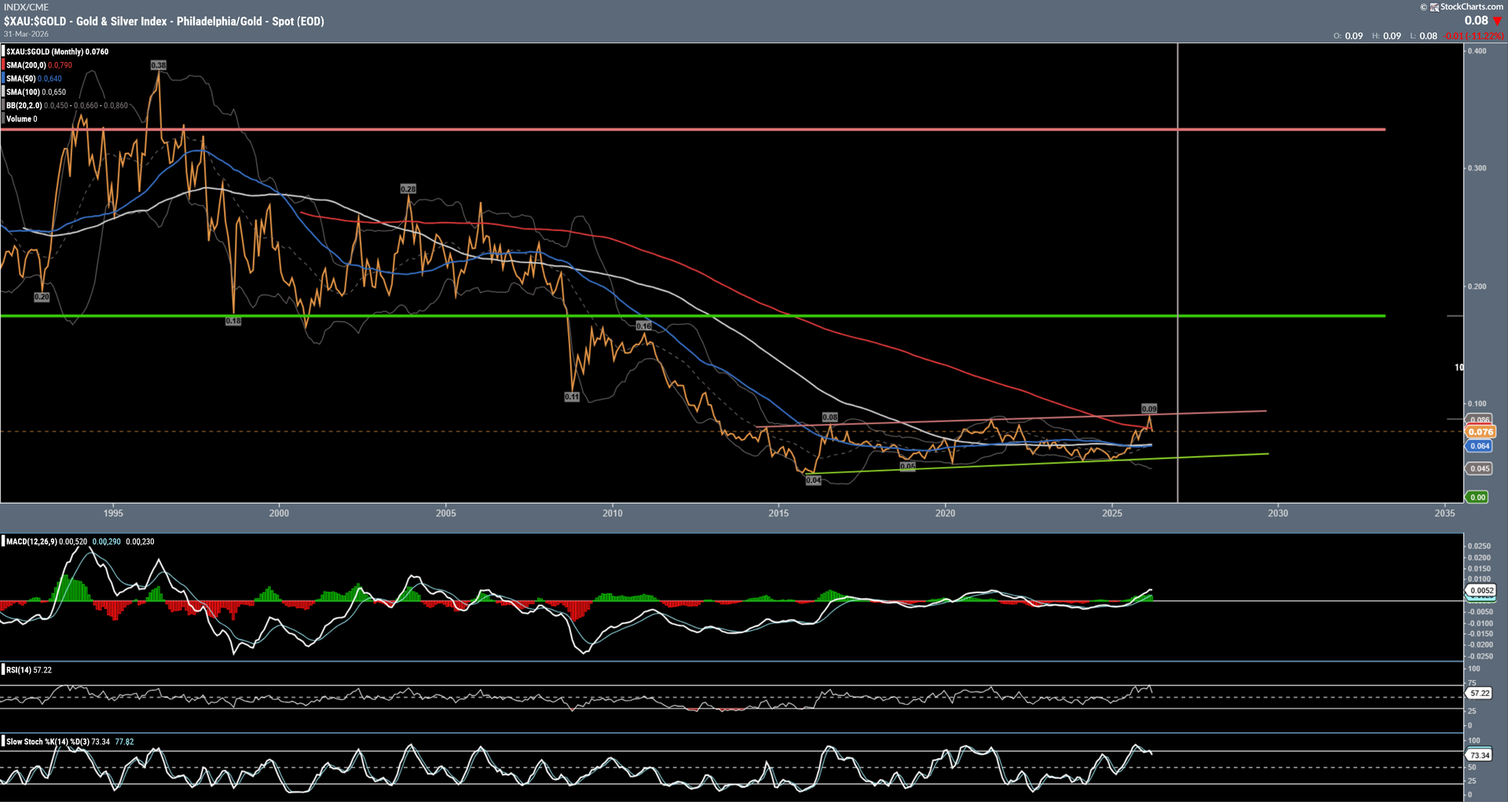Click the 0.04 low price label
1508x802 pixels.
click(x=814, y=480)
